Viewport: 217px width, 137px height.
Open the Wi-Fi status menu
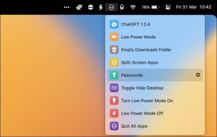point(133,7)
